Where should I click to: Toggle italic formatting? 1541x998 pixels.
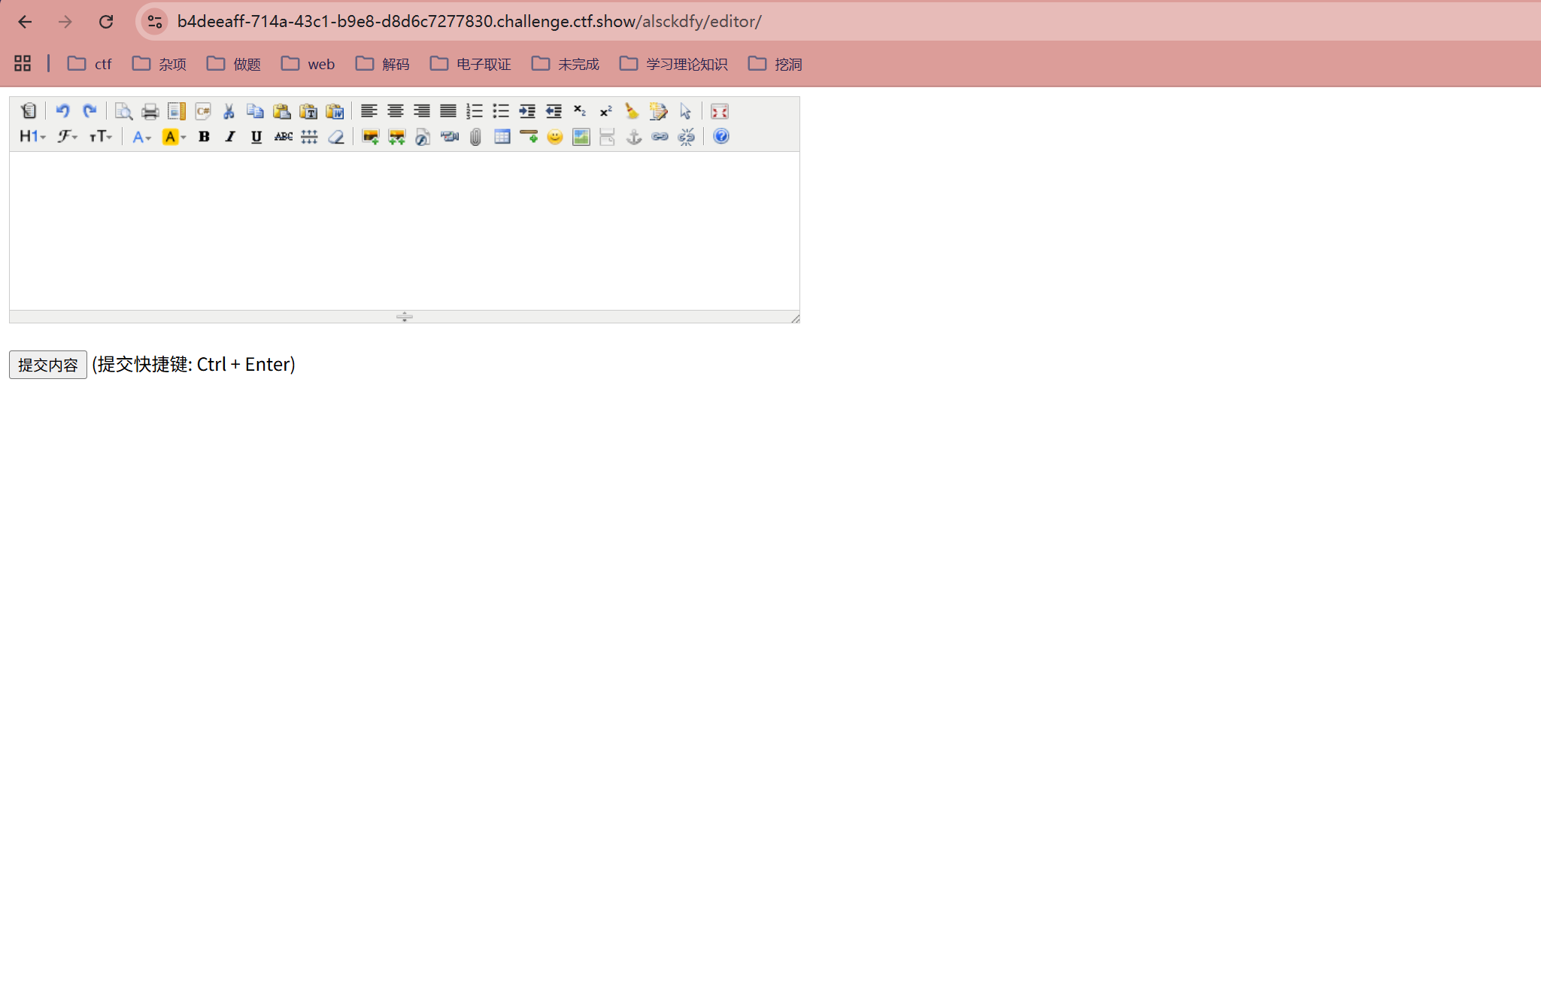[230, 137]
